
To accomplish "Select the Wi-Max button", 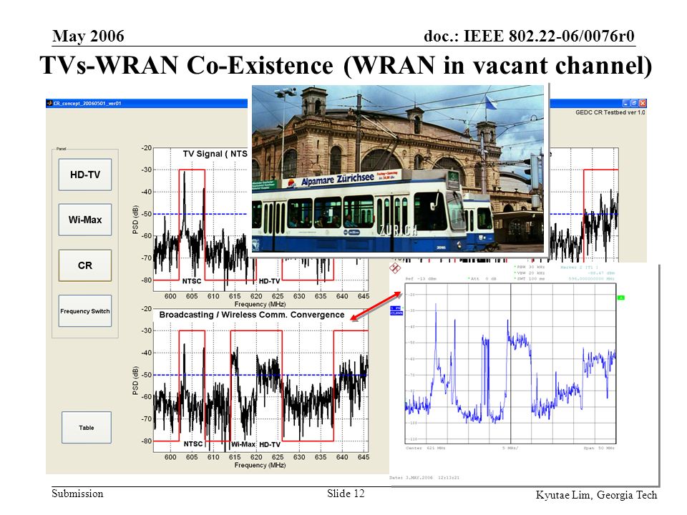I will pos(85,220).
